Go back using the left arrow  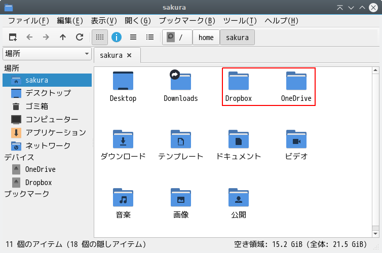point(29,37)
